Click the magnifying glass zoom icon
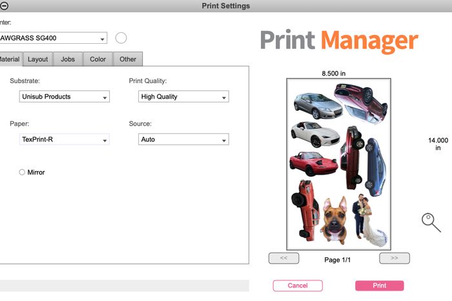The height and width of the screenshot is (301, 452). coord(431,222)
